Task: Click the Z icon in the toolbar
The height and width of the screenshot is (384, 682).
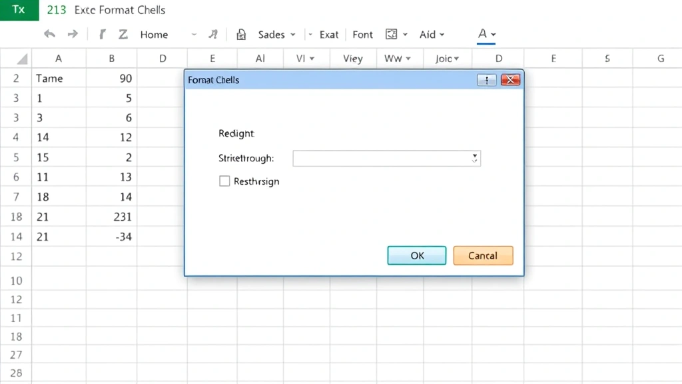Action: (x=123, y=34)
